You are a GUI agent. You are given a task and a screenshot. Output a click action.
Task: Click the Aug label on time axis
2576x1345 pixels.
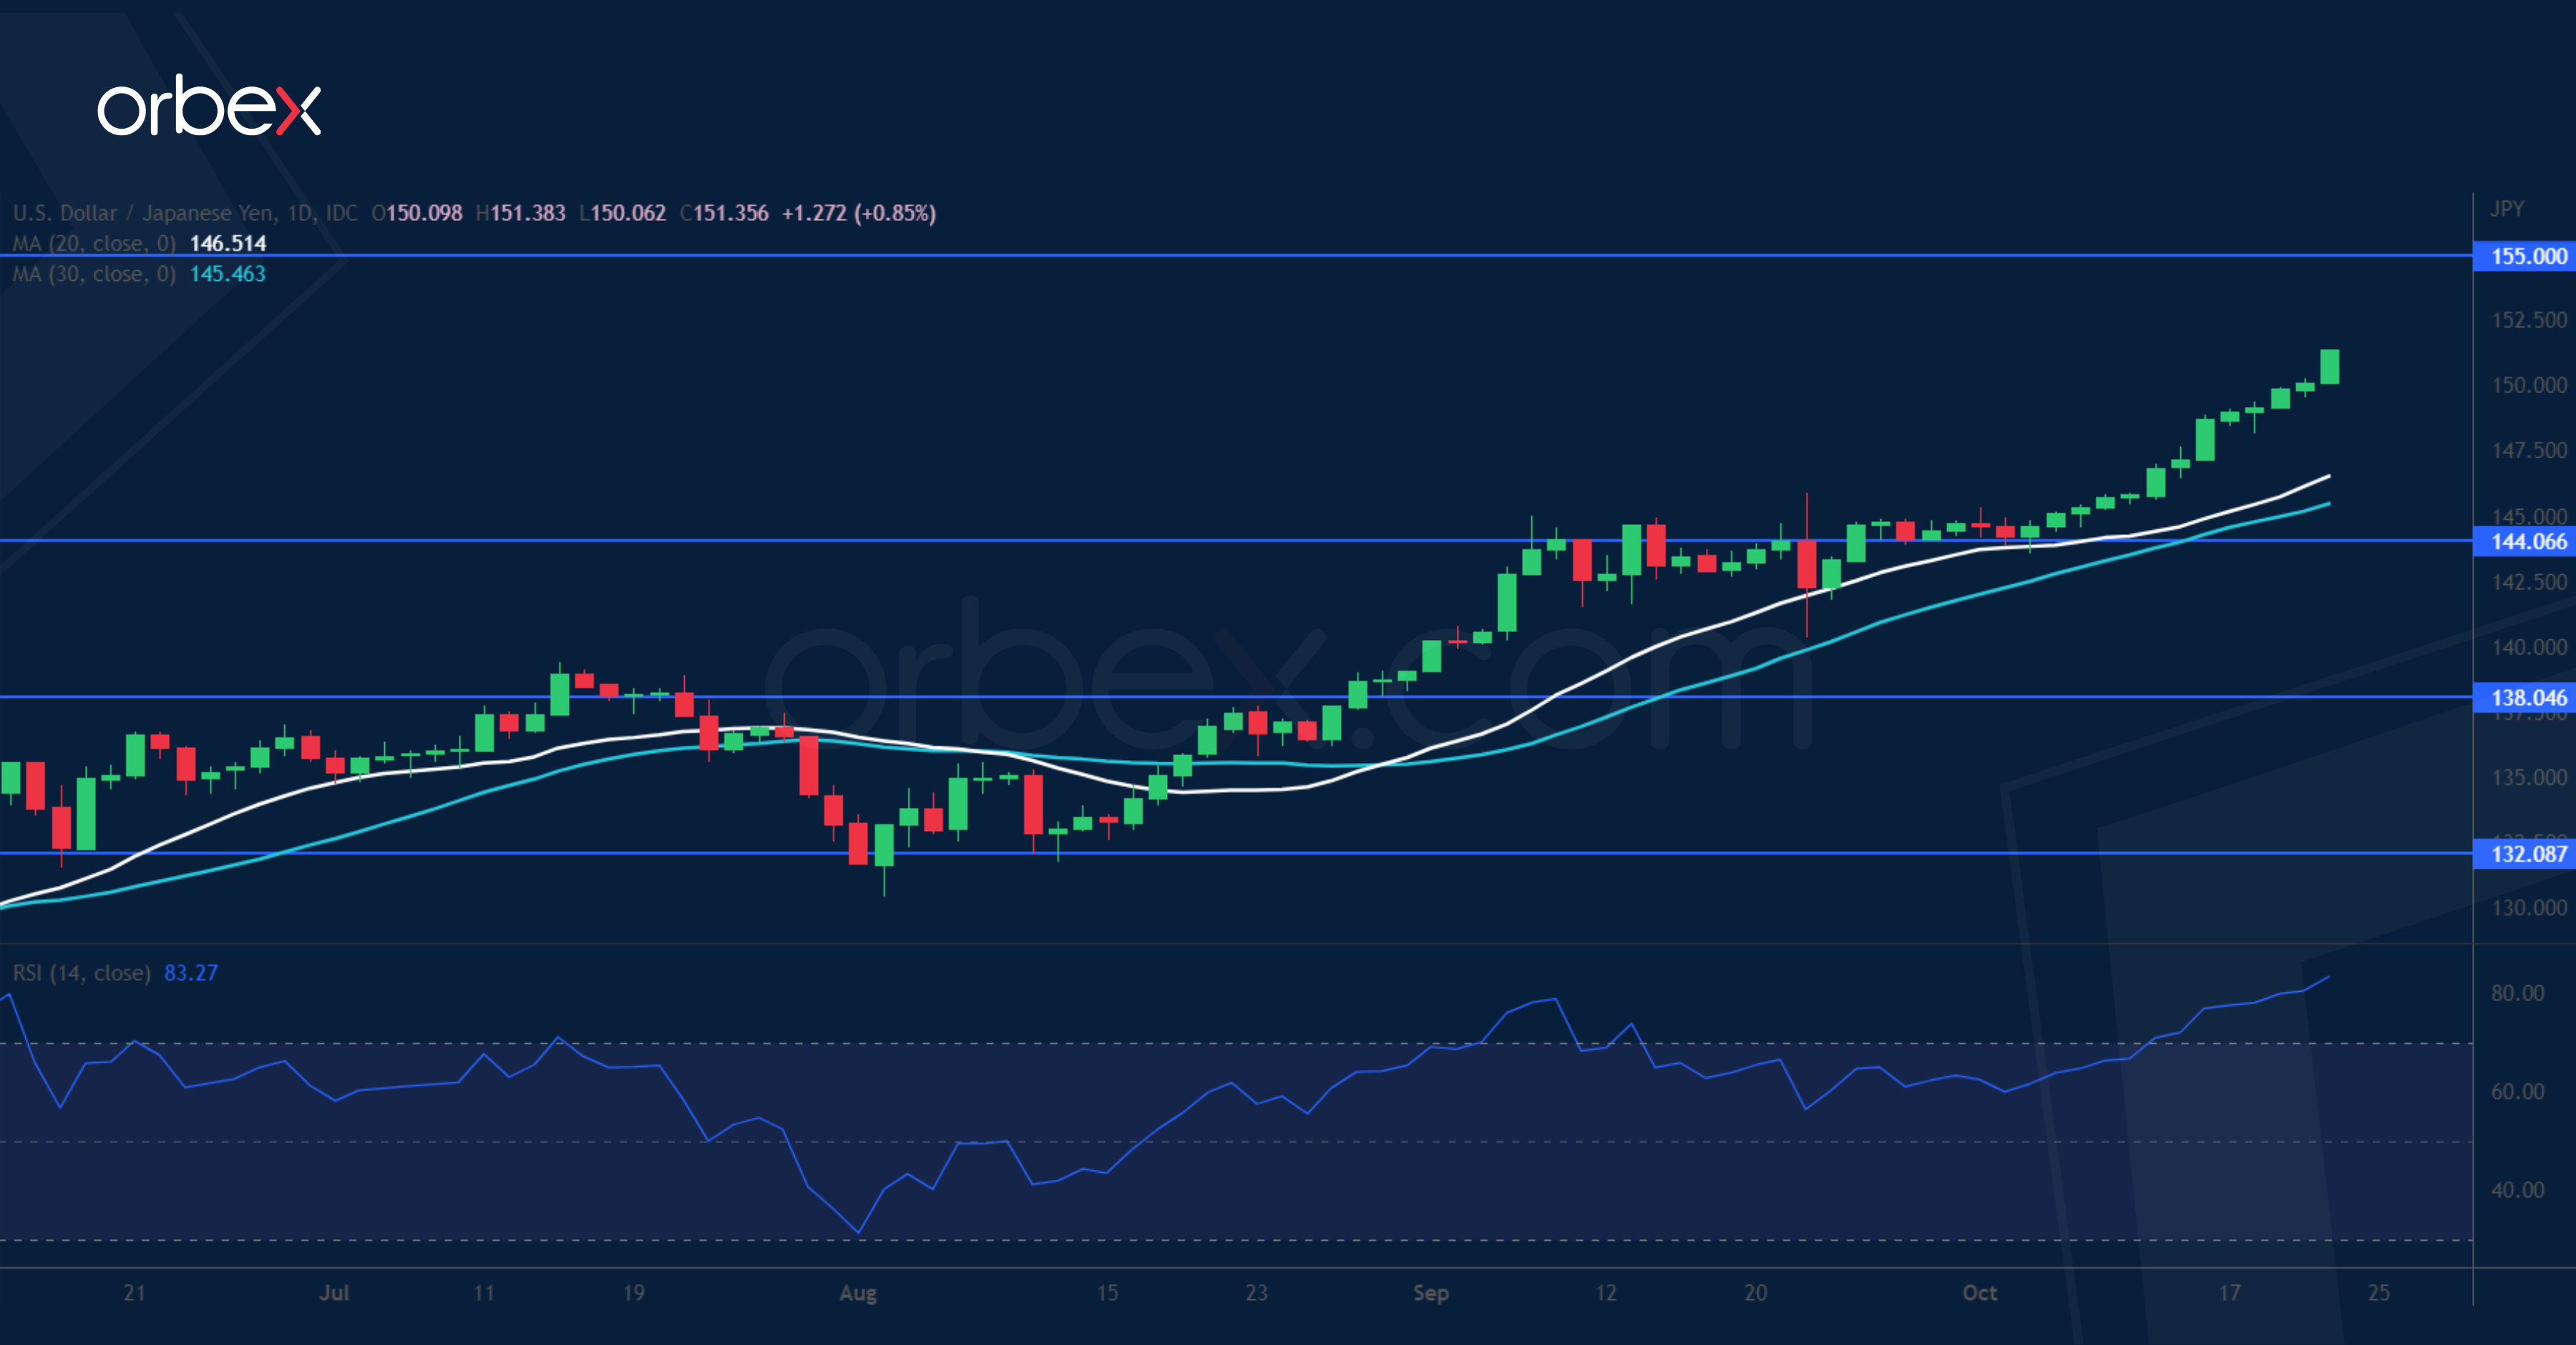point(858,1292)
